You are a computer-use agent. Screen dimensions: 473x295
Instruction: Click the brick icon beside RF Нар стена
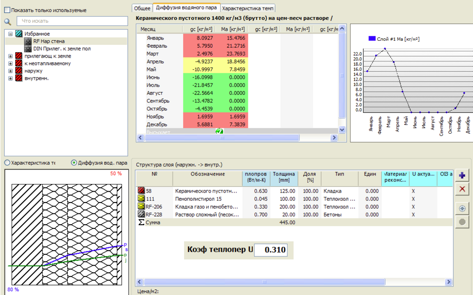28,42
